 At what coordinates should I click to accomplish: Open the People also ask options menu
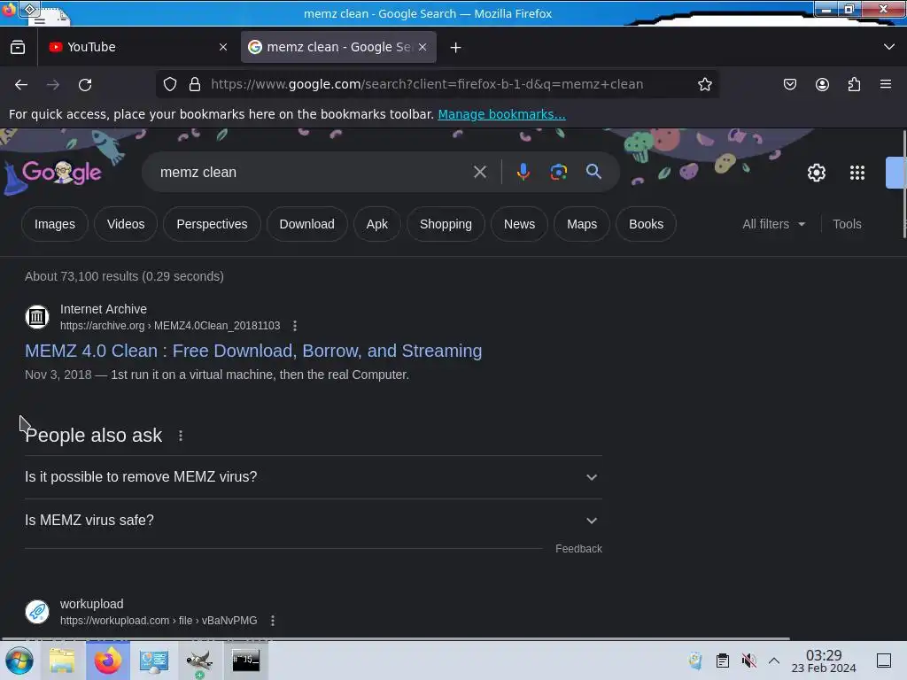point(181,436)
